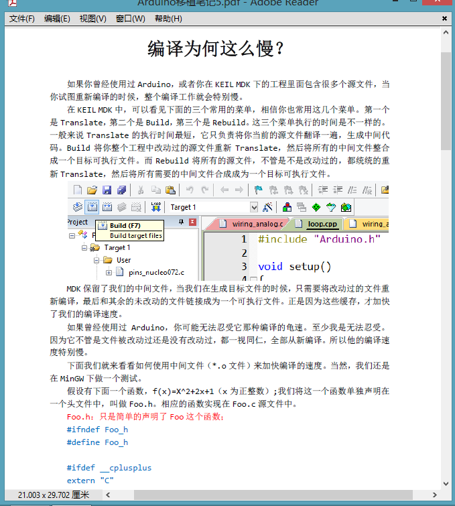The height and width of the screenshot is (506, 455).
Task: Click the Navigate forward arrow icon
Action: point(239,190)
